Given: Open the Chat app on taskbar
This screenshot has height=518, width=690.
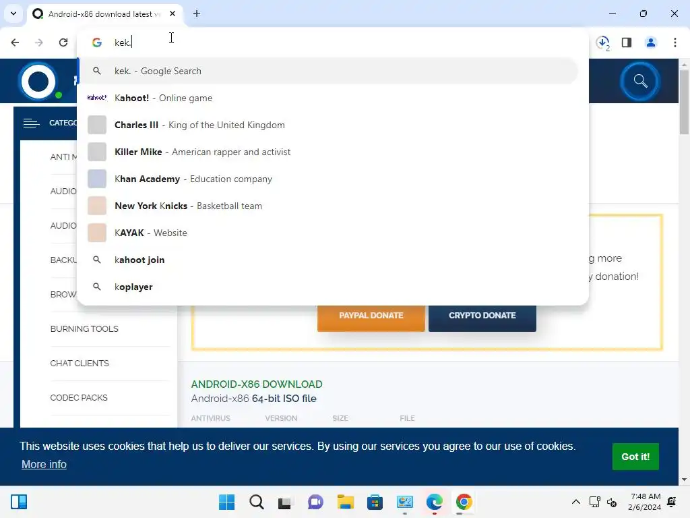Looking at the screenshot, I should 315,502.
